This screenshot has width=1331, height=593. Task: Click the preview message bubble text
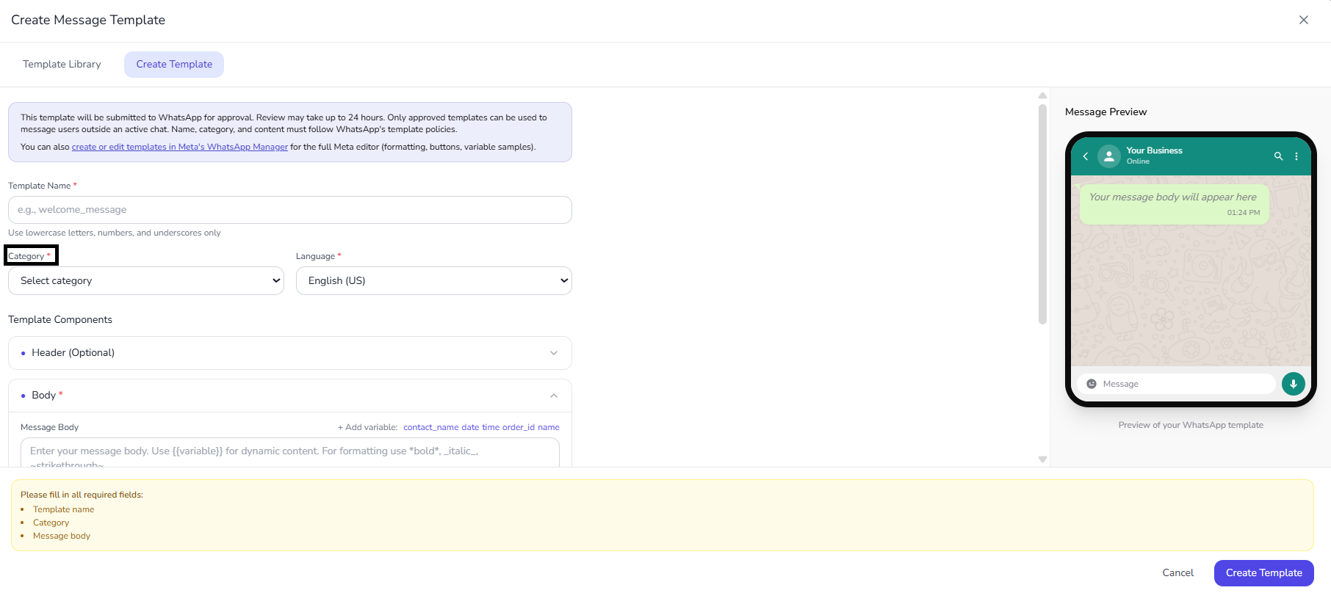[x=1173, y=197]
